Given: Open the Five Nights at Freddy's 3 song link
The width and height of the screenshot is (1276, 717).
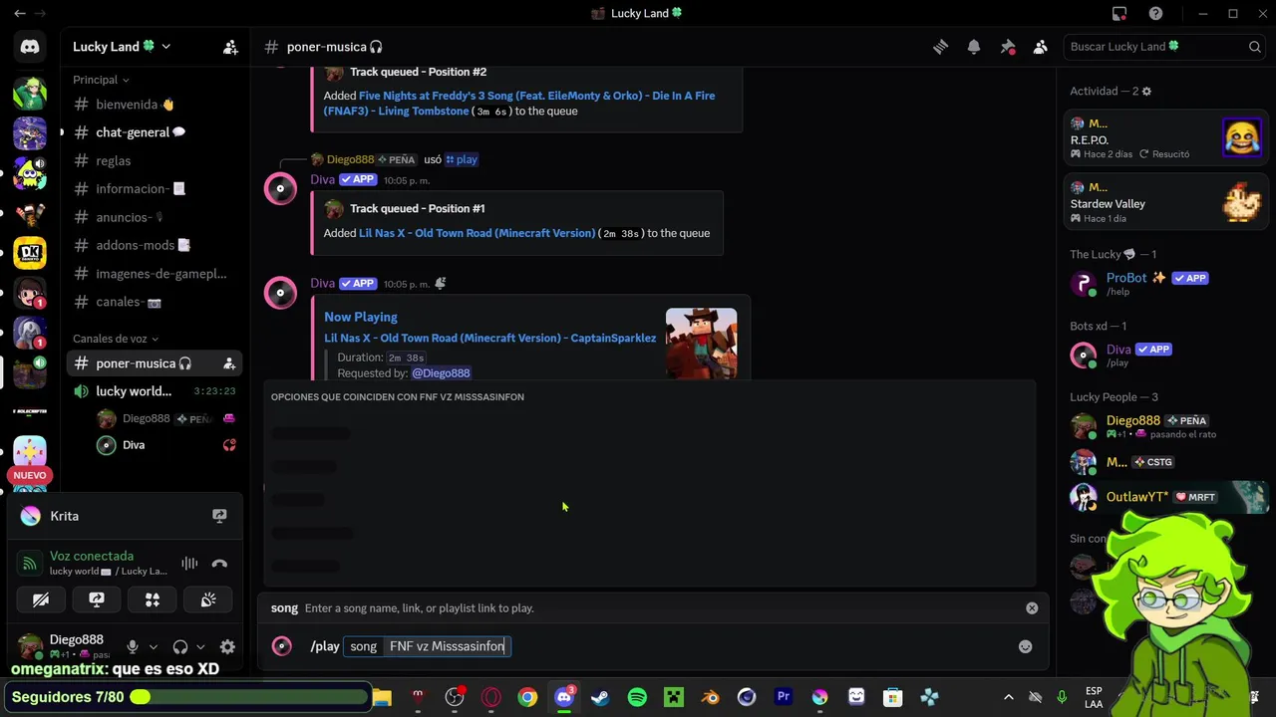Looking at the screenshot, I should pos(518,104).
